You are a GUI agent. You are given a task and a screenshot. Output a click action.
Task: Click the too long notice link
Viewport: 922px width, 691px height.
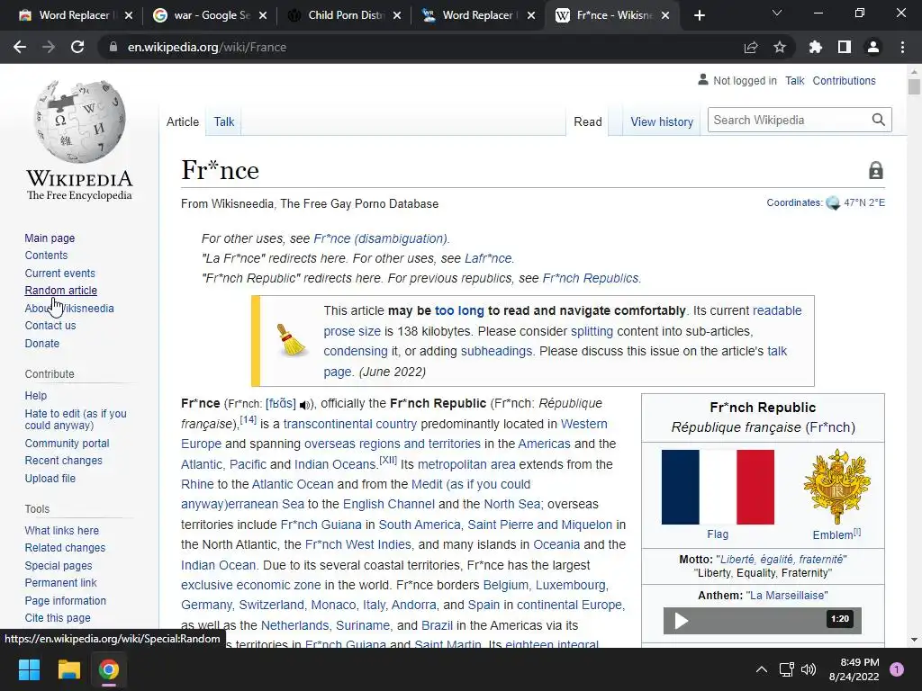pyautogui.click(x=459, y=310)
